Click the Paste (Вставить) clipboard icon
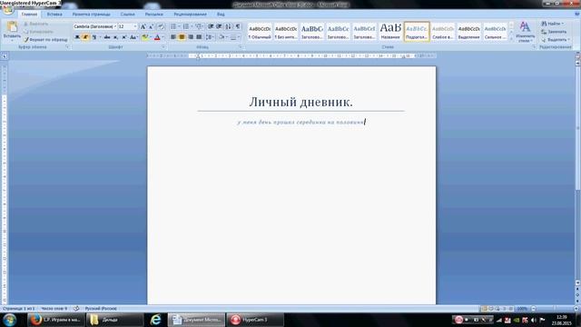The image size is (581, 327). 12,26
